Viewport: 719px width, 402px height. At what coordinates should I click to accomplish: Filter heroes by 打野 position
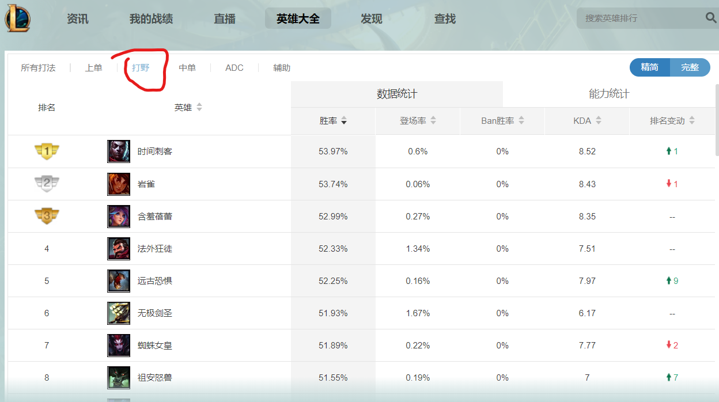click(141, 68)
